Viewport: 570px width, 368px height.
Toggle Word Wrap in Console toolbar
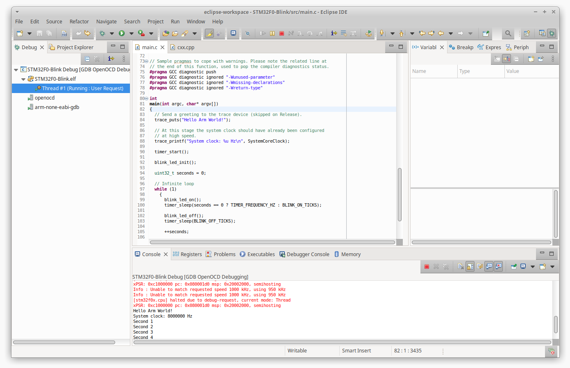click(479, 266)
